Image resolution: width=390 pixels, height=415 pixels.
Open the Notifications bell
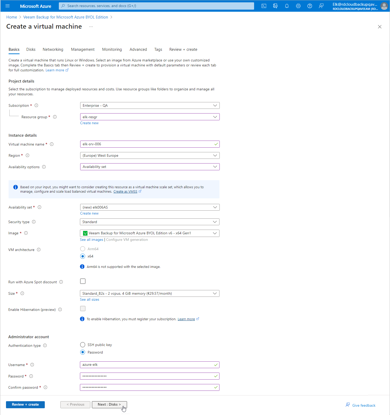287,6
